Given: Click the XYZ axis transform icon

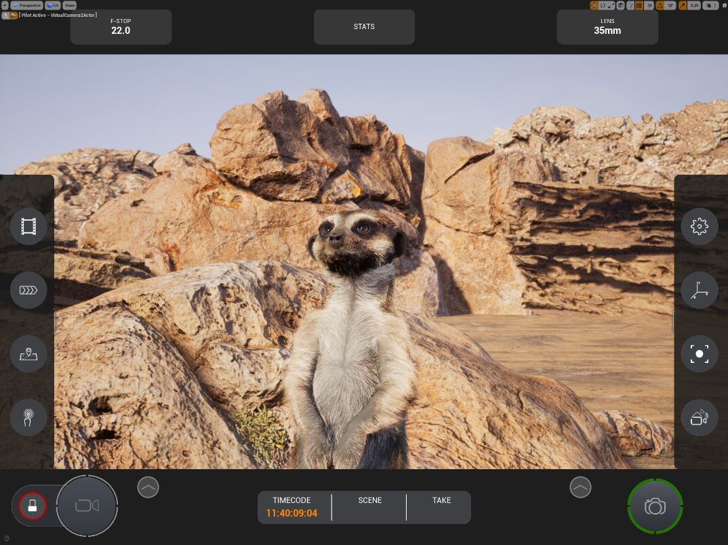Looking at the screenshot, I should (699, 290).
